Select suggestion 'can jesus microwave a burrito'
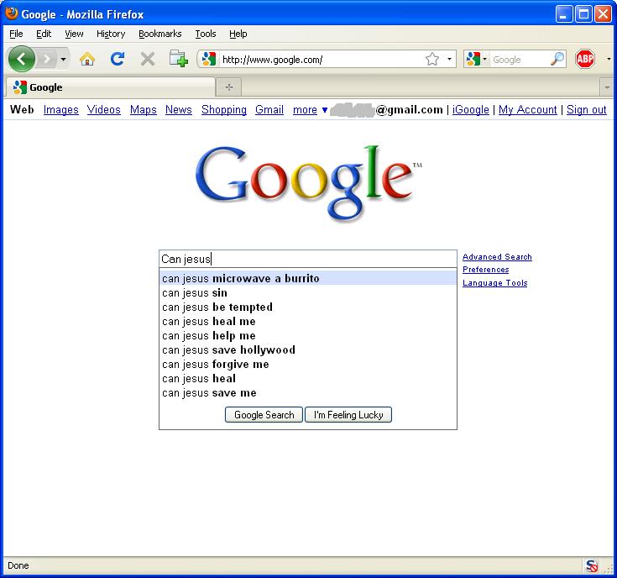 [x=308, y=278]
